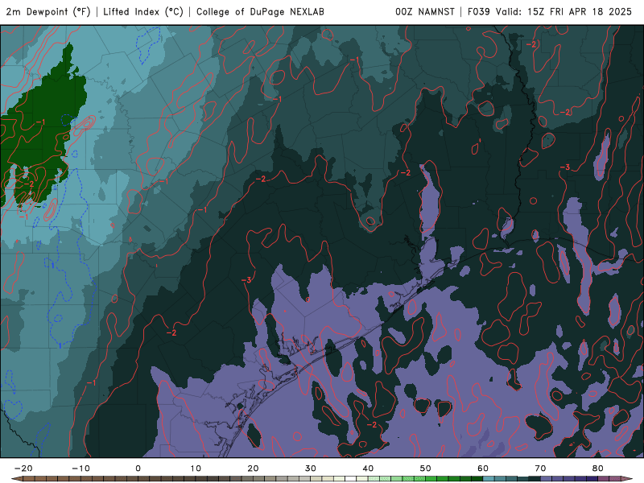
Task: Click the '70' color scale label
Action: pyautogui.click(x=540, y=469)
